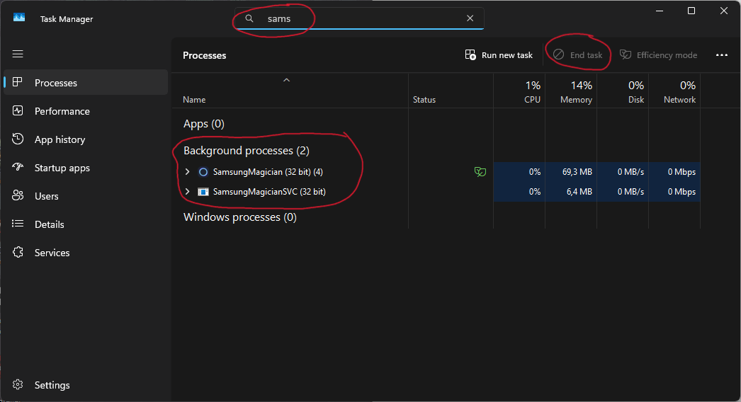Click the Settings gear icon
This screenshot has width=741, height=402.
[18, 384]
